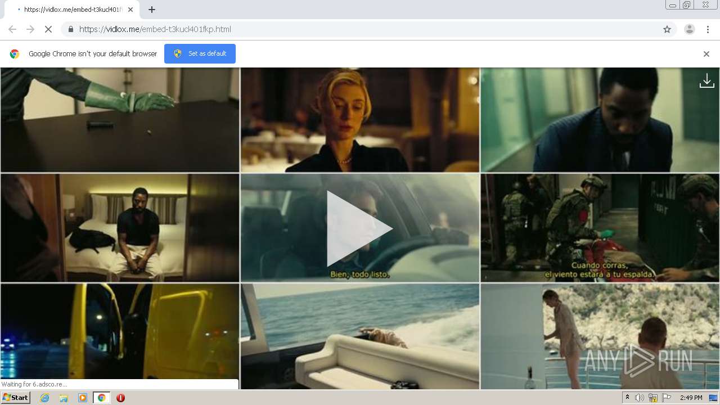This screenshot has width=720, height=405.
Task: Open a new browser tab
Action: coord(152,10)
